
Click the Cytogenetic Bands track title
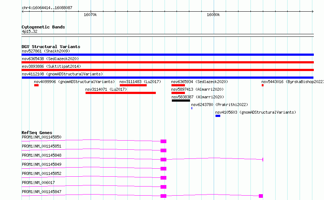click(43, 27)
